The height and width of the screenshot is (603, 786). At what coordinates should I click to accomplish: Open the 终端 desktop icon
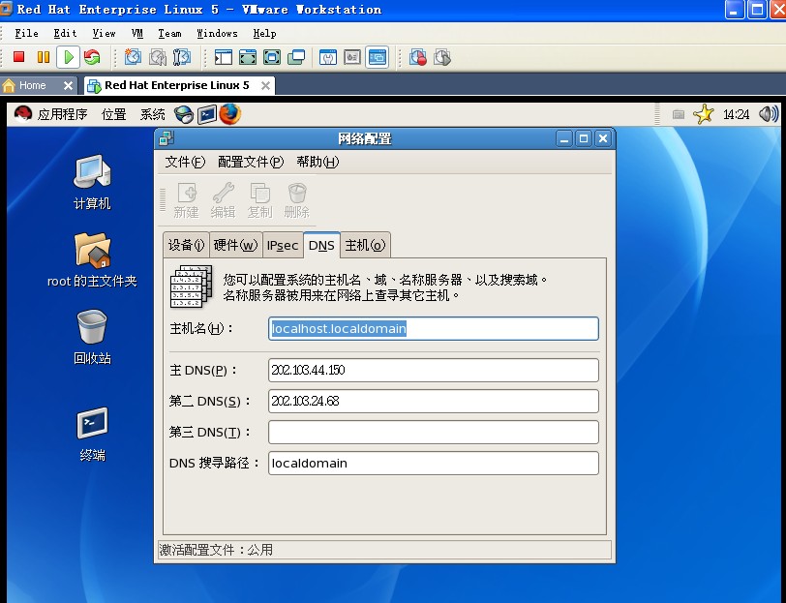pyautogui.click(x=92, y=434)
